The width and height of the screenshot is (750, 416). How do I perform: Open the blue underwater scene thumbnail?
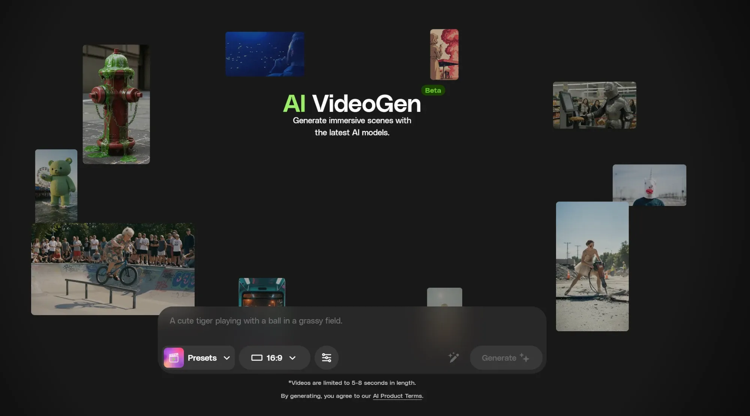[x=265, y=54]
